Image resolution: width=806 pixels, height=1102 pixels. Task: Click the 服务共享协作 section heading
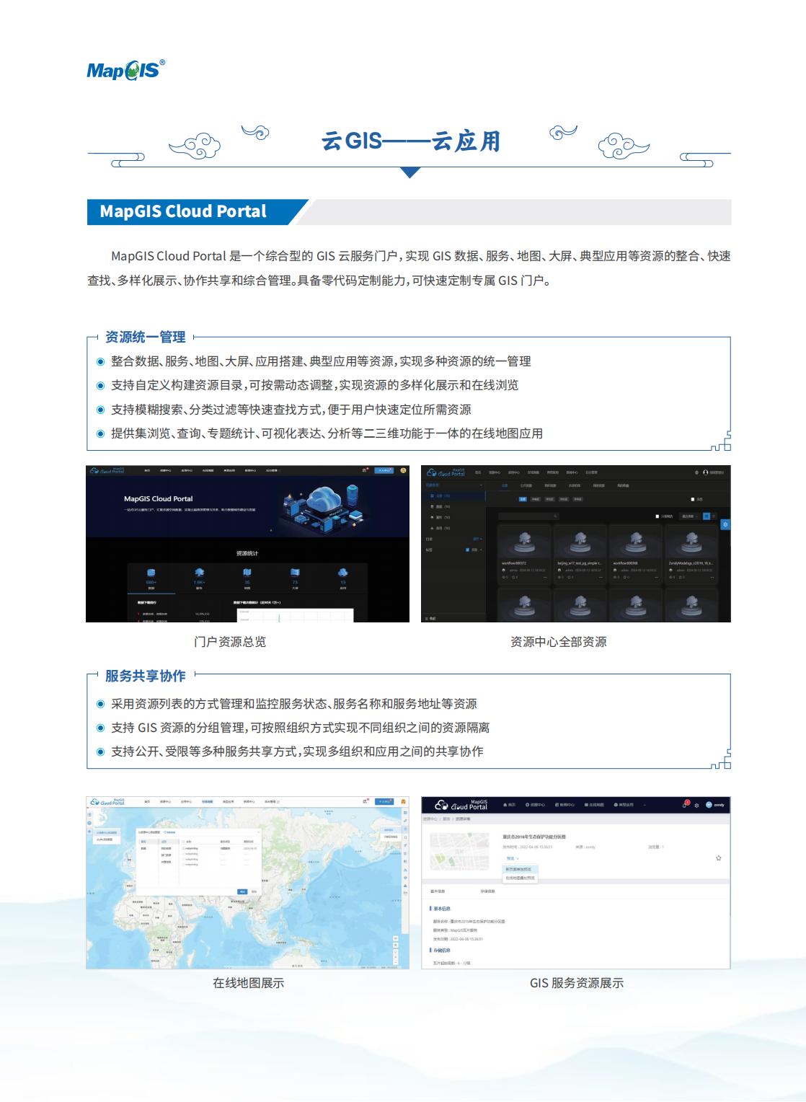coord(145,676)
